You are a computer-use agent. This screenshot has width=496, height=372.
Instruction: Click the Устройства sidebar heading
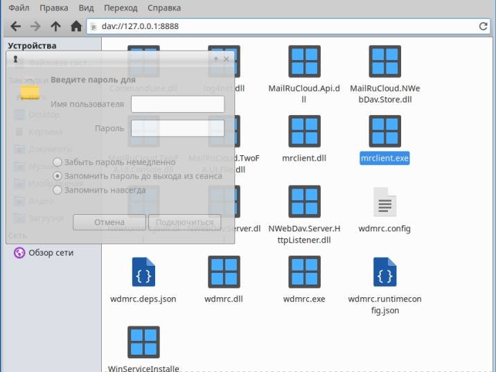pyautogui.click(x=33, y=46)
